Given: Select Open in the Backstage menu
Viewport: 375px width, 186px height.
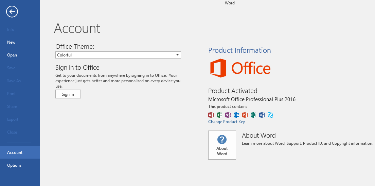Looking at the screenshot, I should coord(12,55).
